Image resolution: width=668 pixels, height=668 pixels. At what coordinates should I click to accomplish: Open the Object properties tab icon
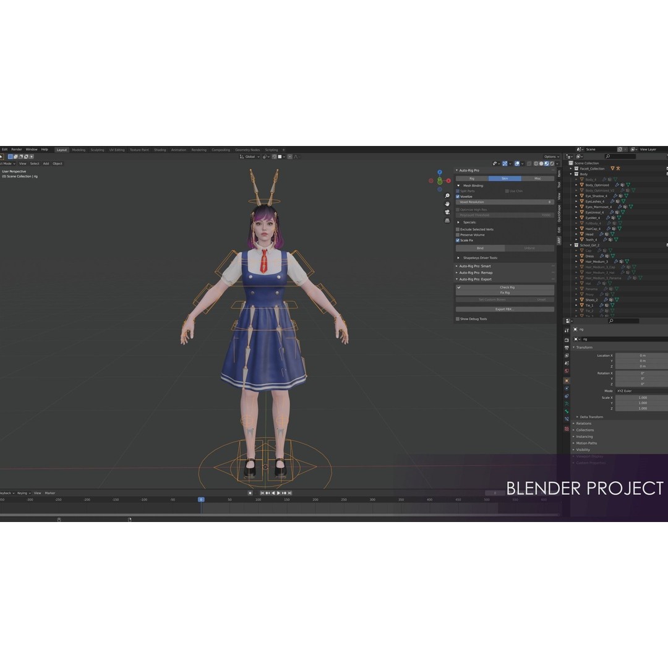[x=567, y=380]
